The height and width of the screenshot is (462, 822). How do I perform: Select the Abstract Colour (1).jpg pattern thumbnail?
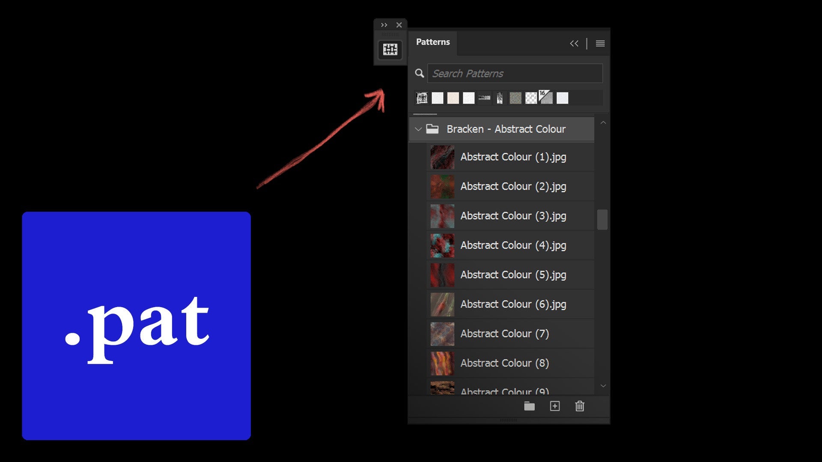click(441, 157)
